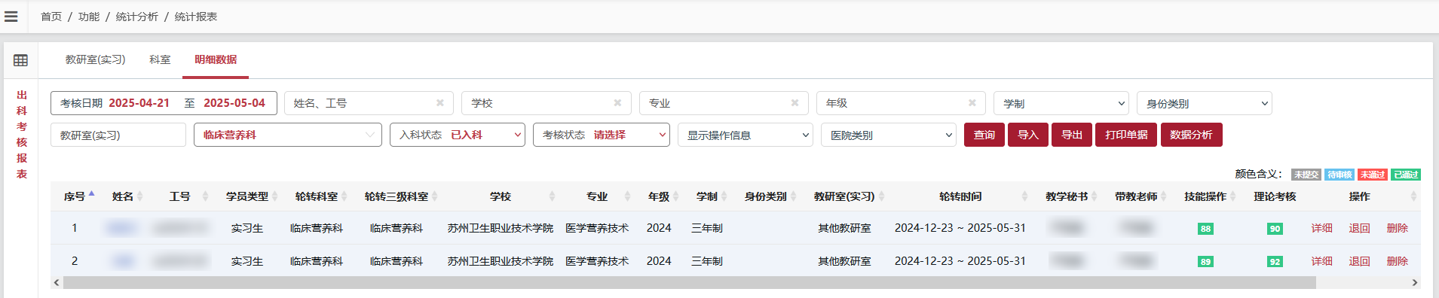Select the 明细数据 tab
Screen dimensions: 1439x298
[x=216, y=59]
